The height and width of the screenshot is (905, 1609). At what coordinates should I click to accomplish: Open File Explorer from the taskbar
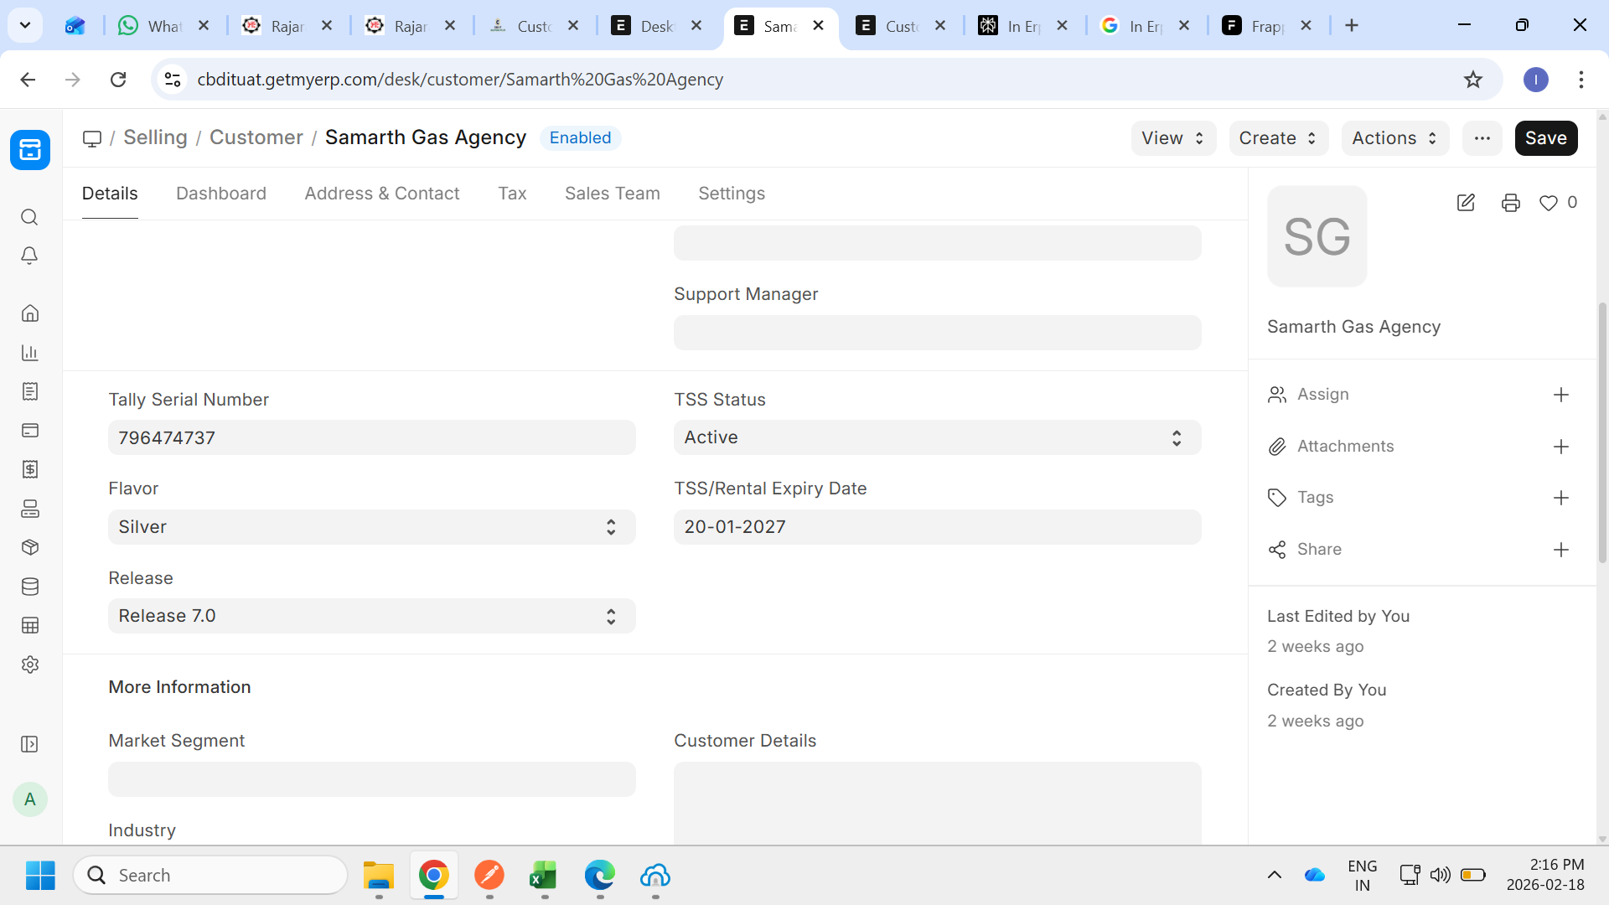point(378,876)
